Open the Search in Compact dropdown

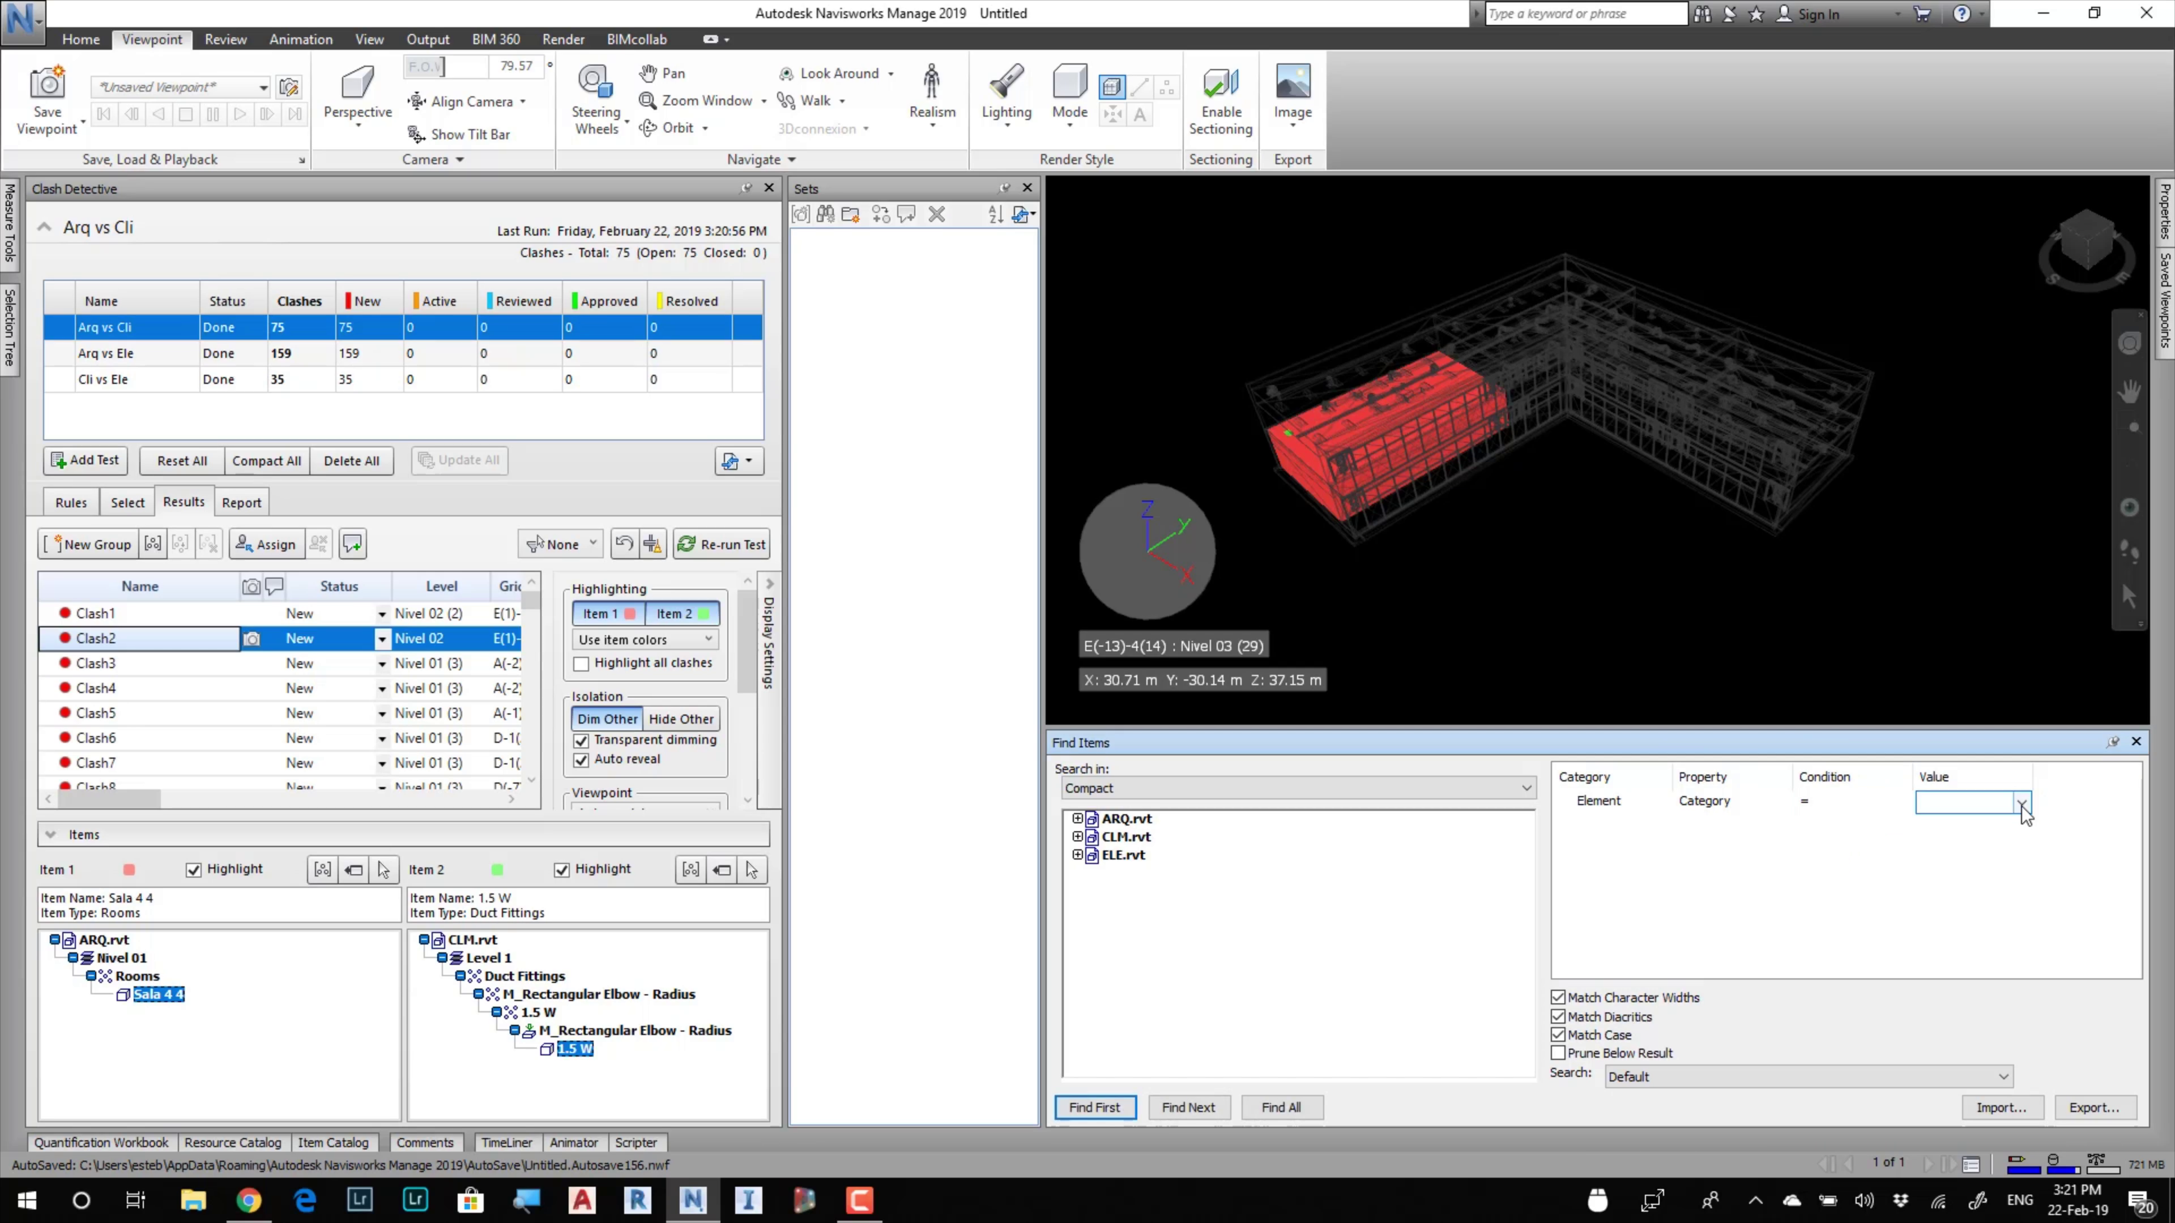(x=1298, y=788)
